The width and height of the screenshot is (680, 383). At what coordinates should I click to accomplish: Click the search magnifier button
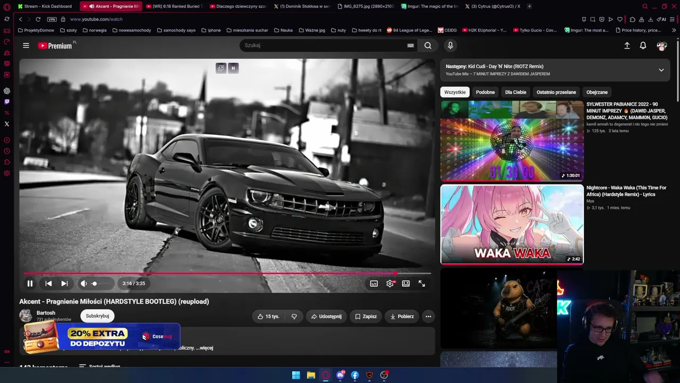(x=428, y=45)
